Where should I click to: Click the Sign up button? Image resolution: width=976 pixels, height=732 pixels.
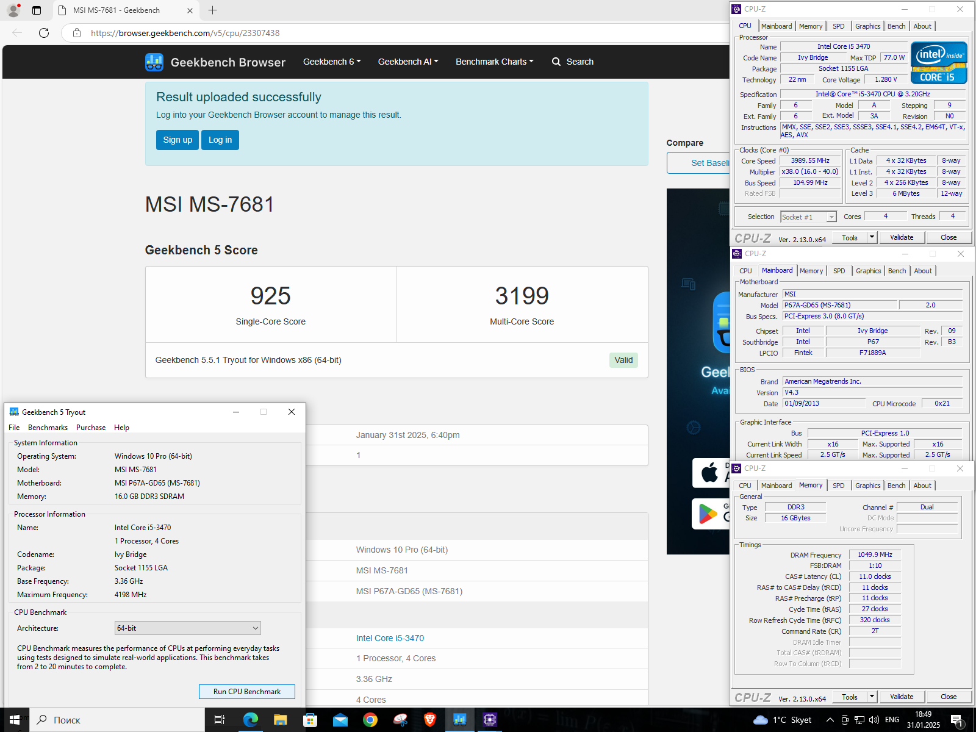[178, 140]
